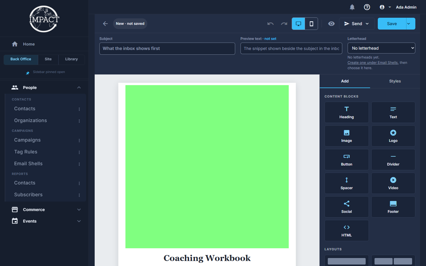Add a Video content block

coord(393,183)
